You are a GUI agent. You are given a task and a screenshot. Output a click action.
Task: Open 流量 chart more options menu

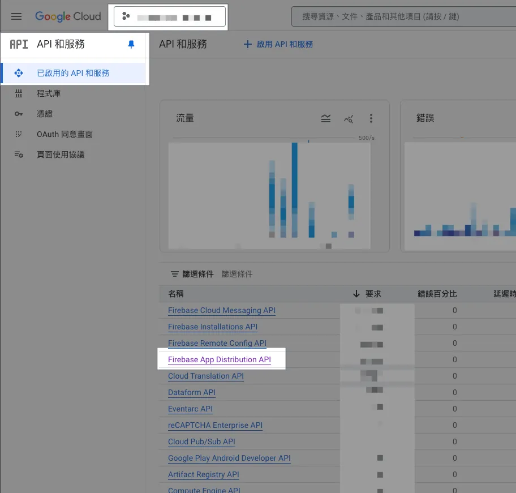(x=371, y=118)
